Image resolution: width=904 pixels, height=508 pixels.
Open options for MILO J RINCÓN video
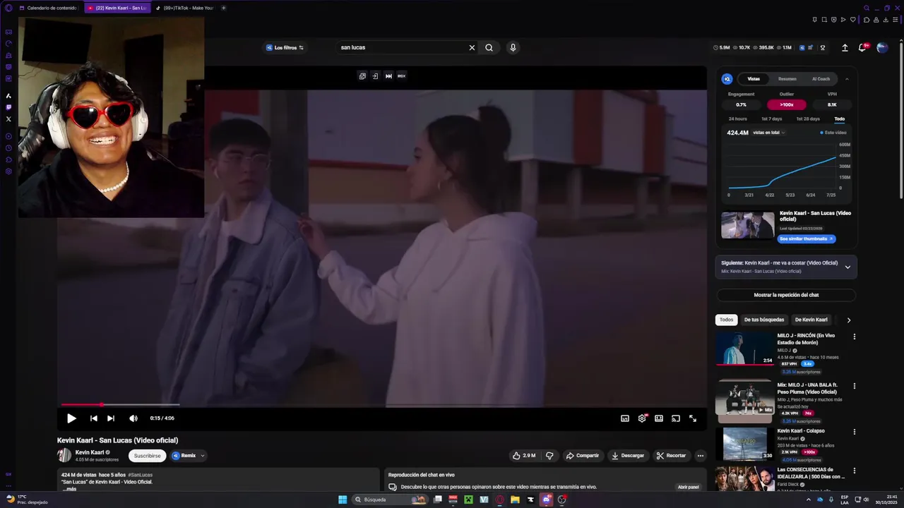point(854,337)
